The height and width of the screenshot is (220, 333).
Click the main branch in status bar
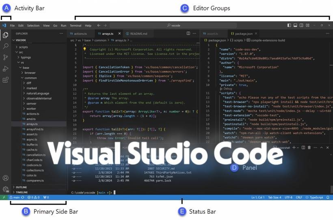[x=15, y=197]
